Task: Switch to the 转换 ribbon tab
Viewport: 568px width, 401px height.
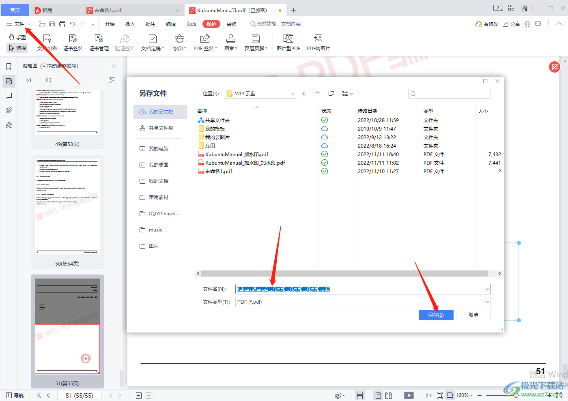Action: point(232,24)
